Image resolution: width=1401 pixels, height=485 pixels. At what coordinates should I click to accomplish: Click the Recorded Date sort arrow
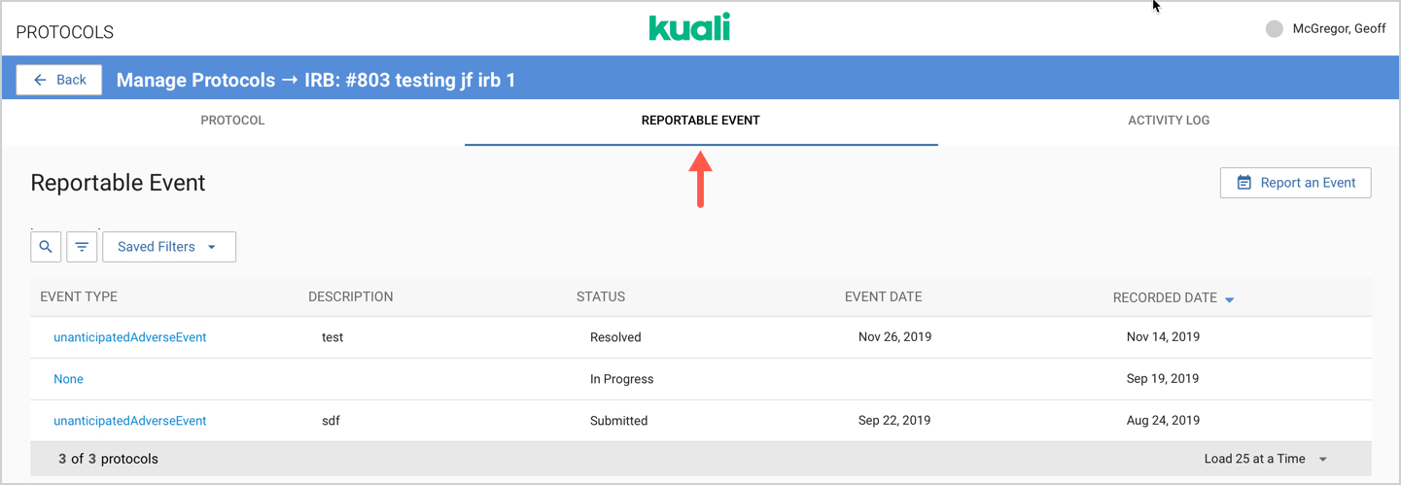[x=1229, y=298]
